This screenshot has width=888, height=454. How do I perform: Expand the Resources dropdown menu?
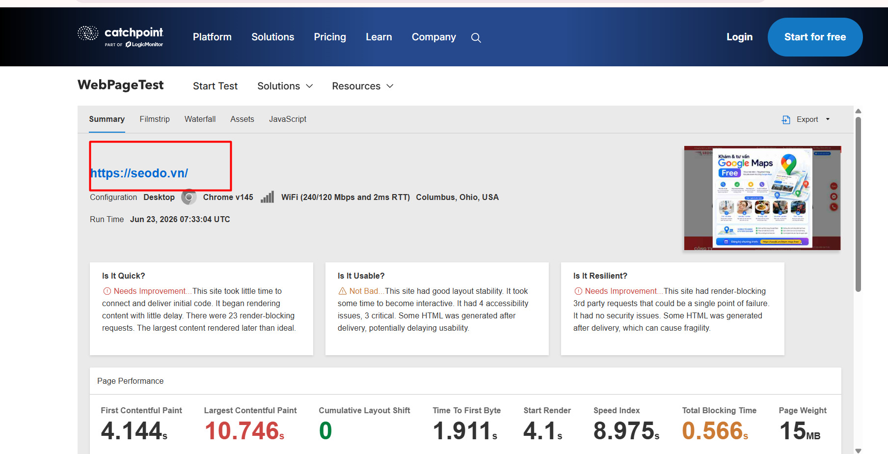point(363,86)
